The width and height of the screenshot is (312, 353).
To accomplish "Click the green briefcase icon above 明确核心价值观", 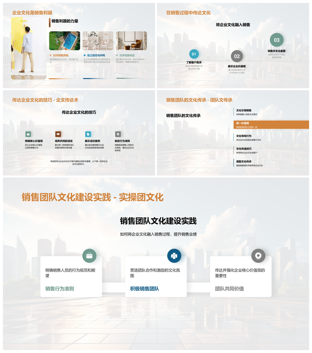I will click(x=28, y=134).
